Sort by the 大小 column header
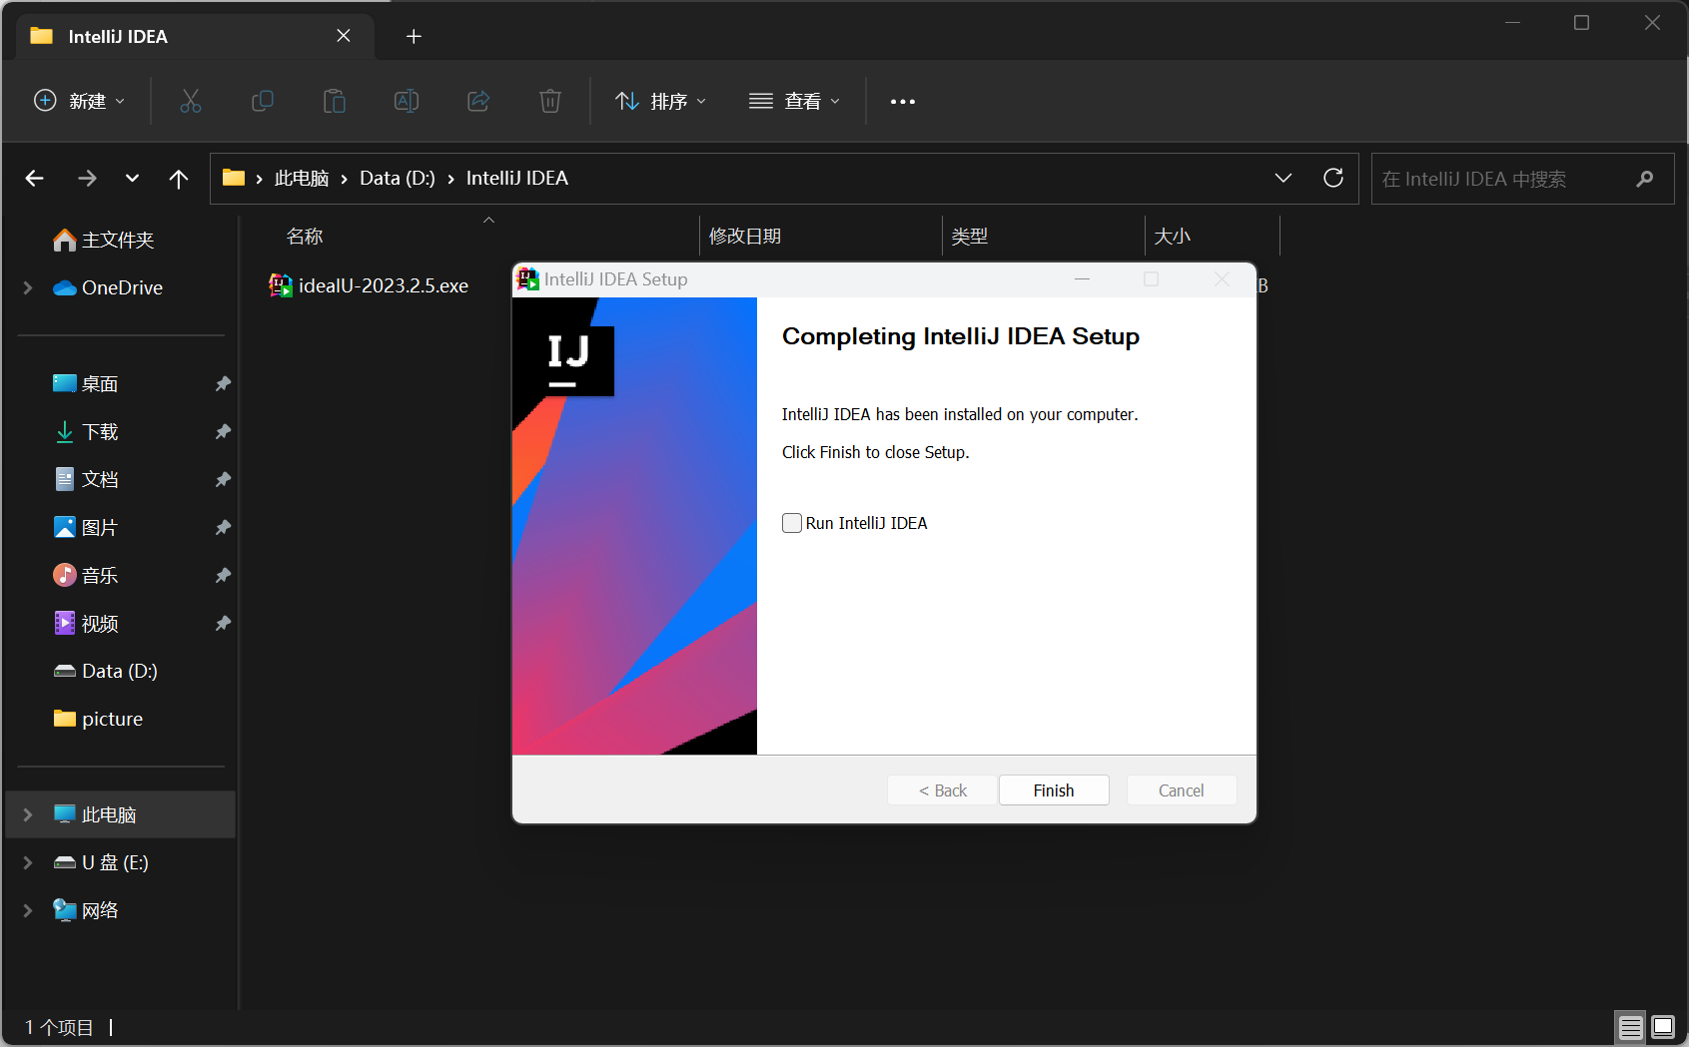This screenshot has height=1047, width=1689. point(1173,237)
